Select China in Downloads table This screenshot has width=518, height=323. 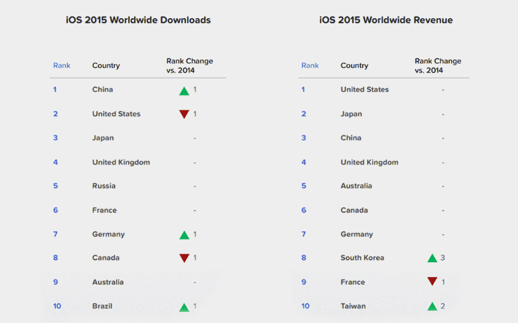click(102, 89)
